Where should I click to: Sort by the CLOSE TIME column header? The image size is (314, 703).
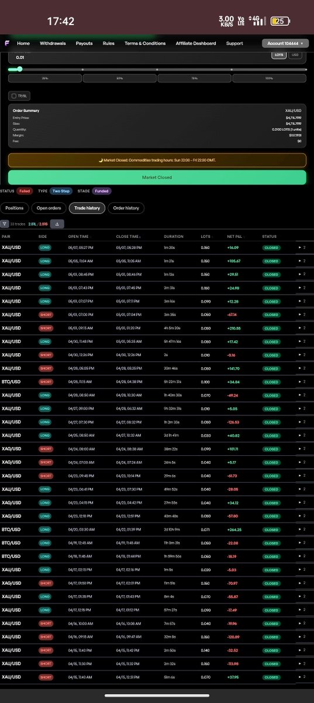pos(127,237)
